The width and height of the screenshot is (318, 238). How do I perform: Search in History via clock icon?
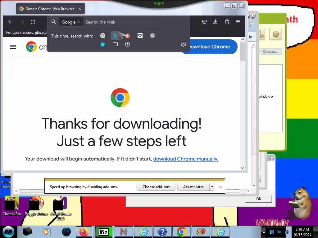[x=127, y=44]
